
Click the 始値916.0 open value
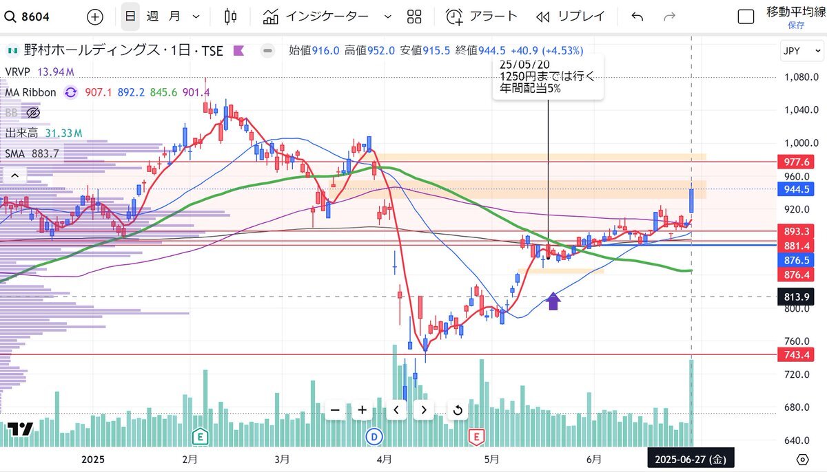pyautogui.click(x=314, y=50)
